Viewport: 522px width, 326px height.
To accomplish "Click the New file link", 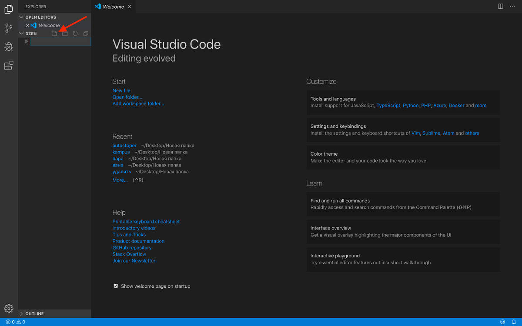I will coord(121,90).
